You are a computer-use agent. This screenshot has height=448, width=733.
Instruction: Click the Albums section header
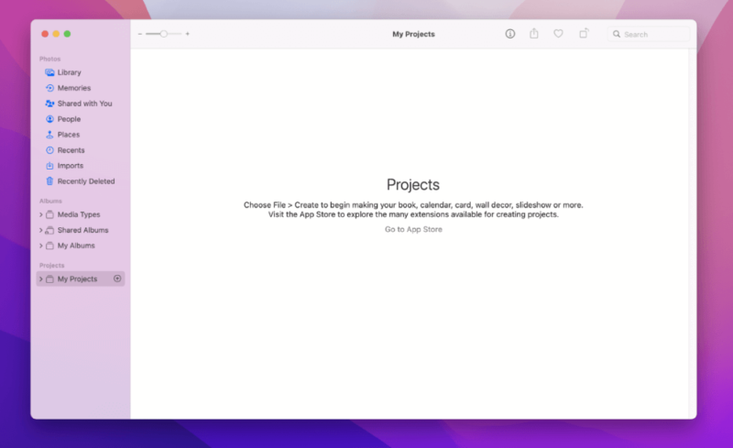pos(50,201)
